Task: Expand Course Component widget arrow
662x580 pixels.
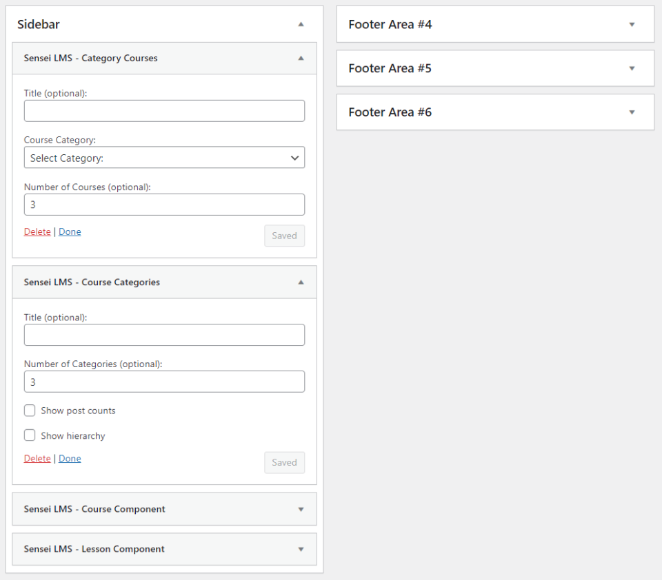Action: 301,510
